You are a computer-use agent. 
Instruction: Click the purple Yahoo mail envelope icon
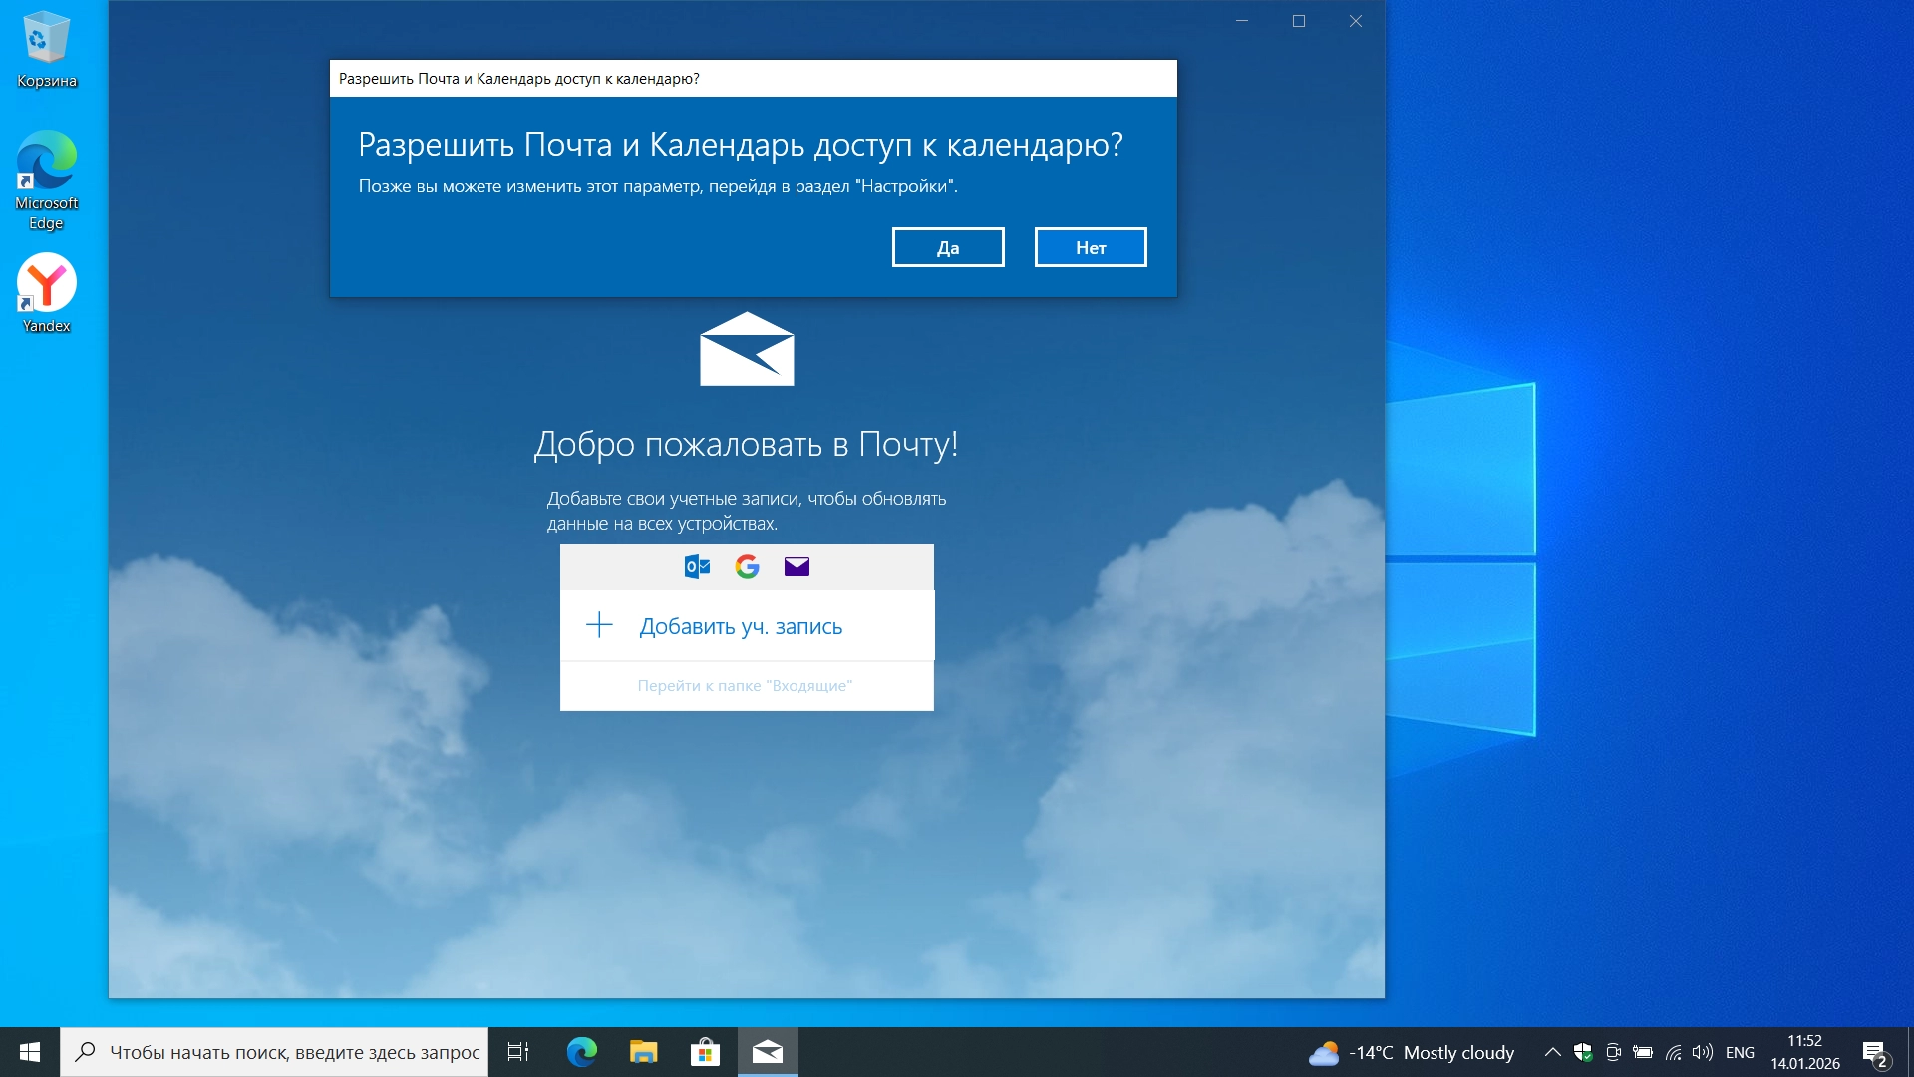click(797, 567)
